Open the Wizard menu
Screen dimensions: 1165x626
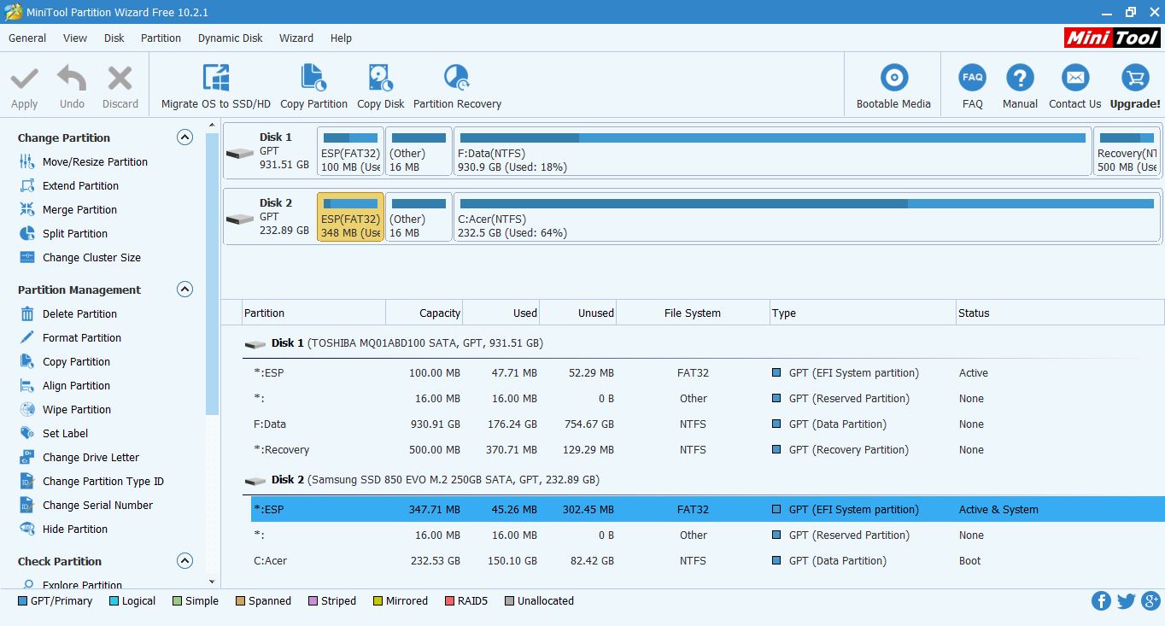point(296,38)
